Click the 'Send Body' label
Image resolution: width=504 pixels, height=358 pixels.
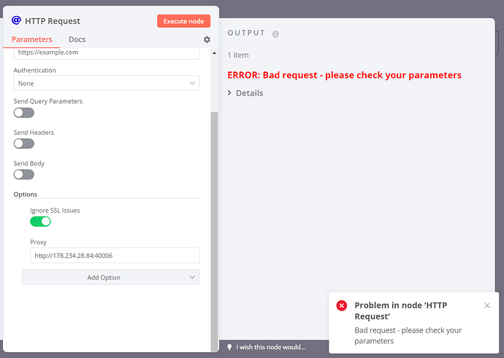coord(29,163)
